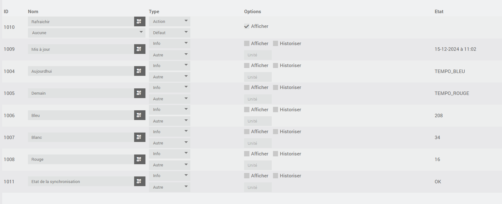Pick an icon for the Blanc command

tap(139, 137)
